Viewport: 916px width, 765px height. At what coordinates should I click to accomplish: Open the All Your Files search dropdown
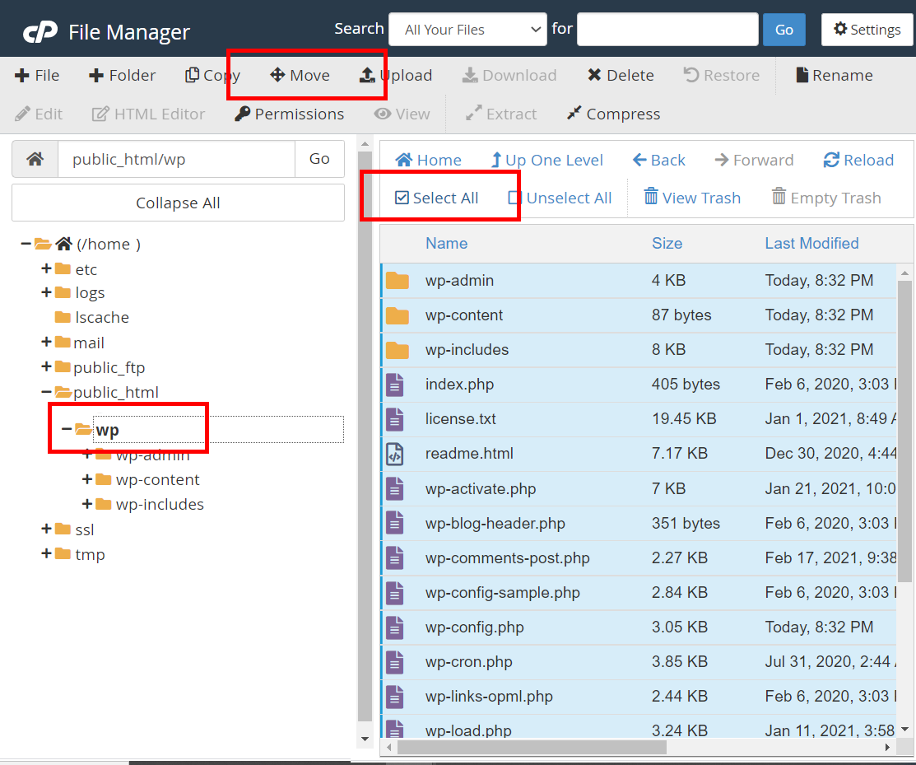(x=467, y=30)
